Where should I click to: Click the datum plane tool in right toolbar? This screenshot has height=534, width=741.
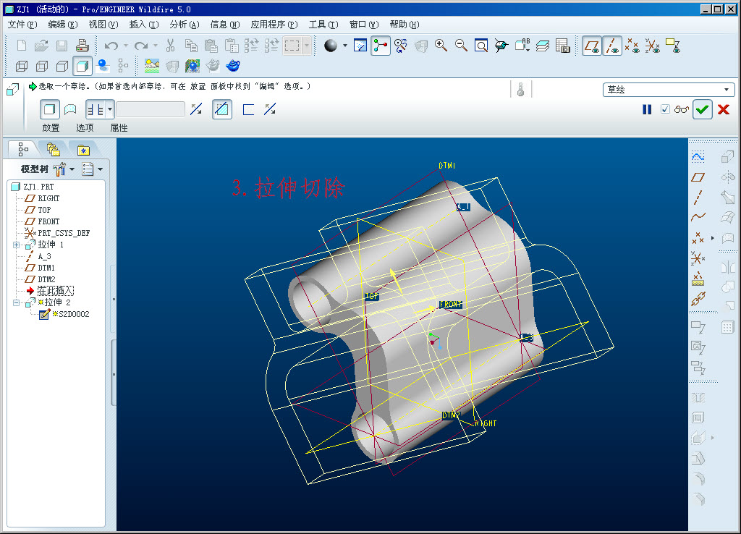[698, 178]
